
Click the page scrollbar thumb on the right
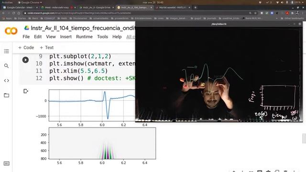point(304,139)
